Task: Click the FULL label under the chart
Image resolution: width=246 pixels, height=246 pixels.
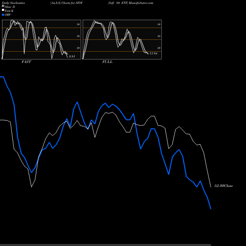Action: 107,62
